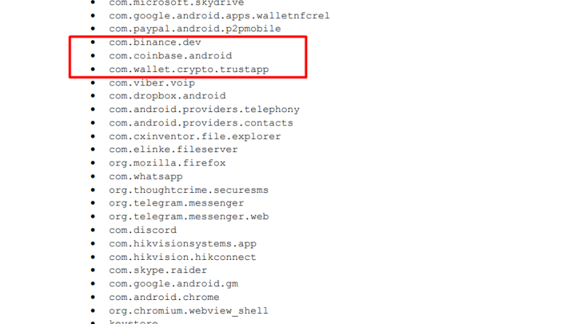This screenshot has height=324, width=582.
Task: Select the com.whatsapp list item
Action: click(x=145, y=176)
